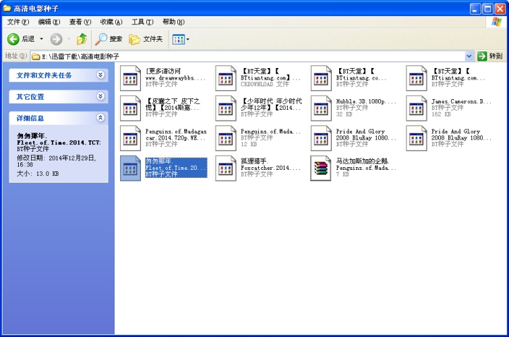Open the Views dropdown arrow
The image size is (509, 337).
pyautogui.click(x=187, y=40)
